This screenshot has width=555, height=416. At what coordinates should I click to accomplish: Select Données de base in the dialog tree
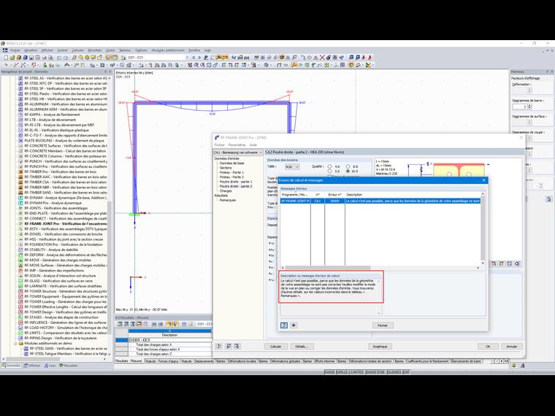[231, 163]
